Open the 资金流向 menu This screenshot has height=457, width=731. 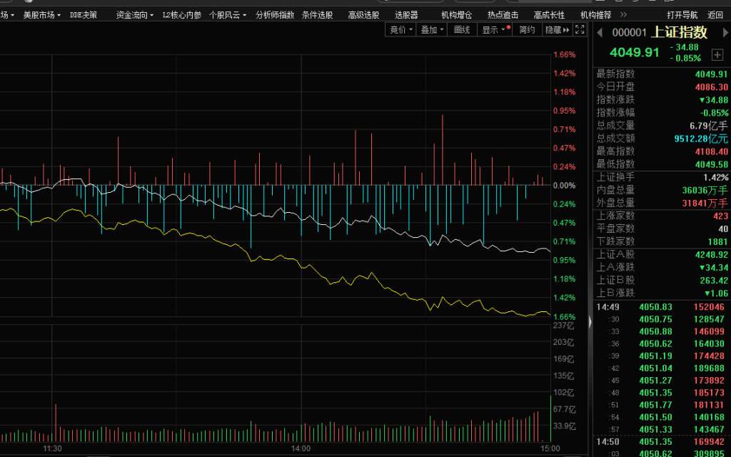(x=134, y=14)
